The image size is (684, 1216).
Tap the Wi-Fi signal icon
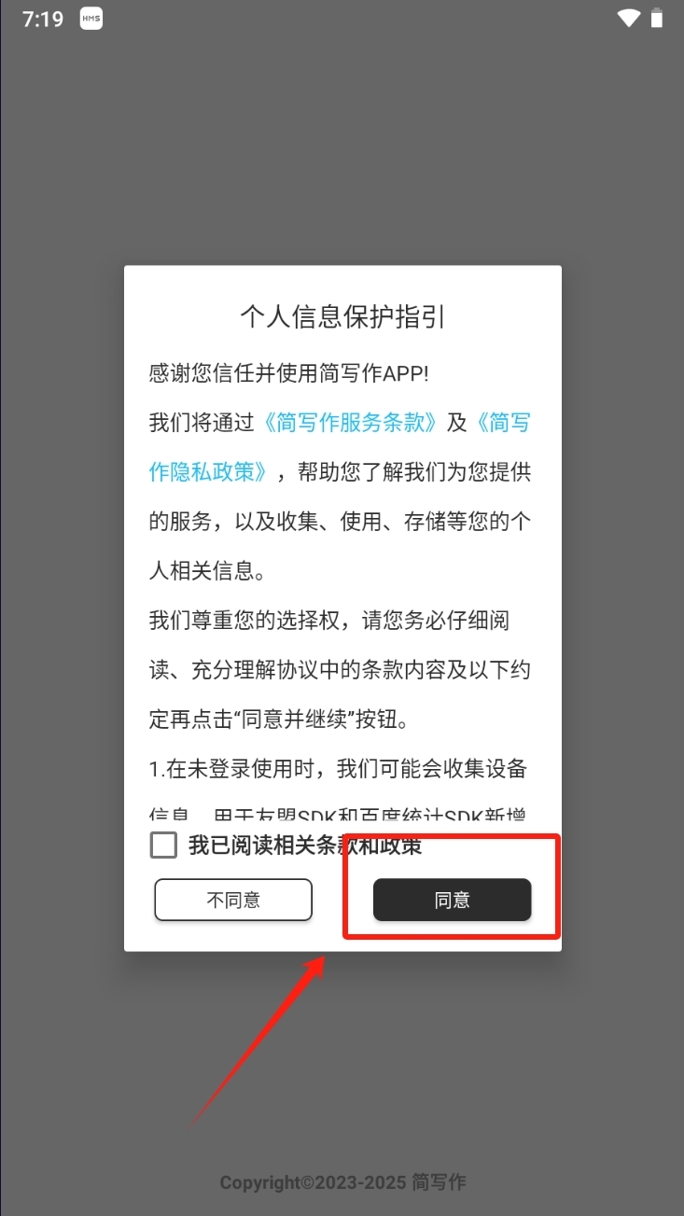629,18
